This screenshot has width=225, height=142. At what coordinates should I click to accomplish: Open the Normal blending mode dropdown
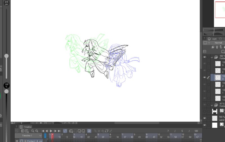[x=218, y=43]
